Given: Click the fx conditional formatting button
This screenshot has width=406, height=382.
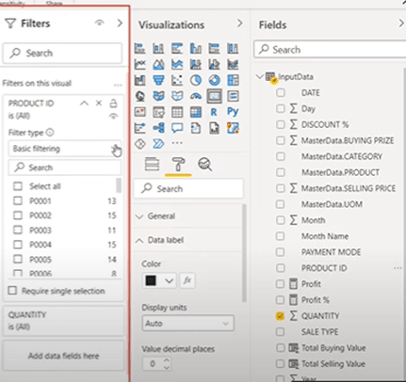Looking at the screenshot, I should 187,280.
